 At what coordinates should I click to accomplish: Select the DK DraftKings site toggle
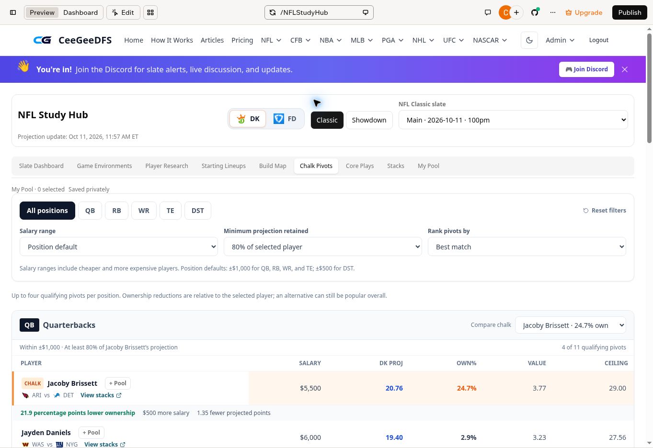tap(248, 119)
